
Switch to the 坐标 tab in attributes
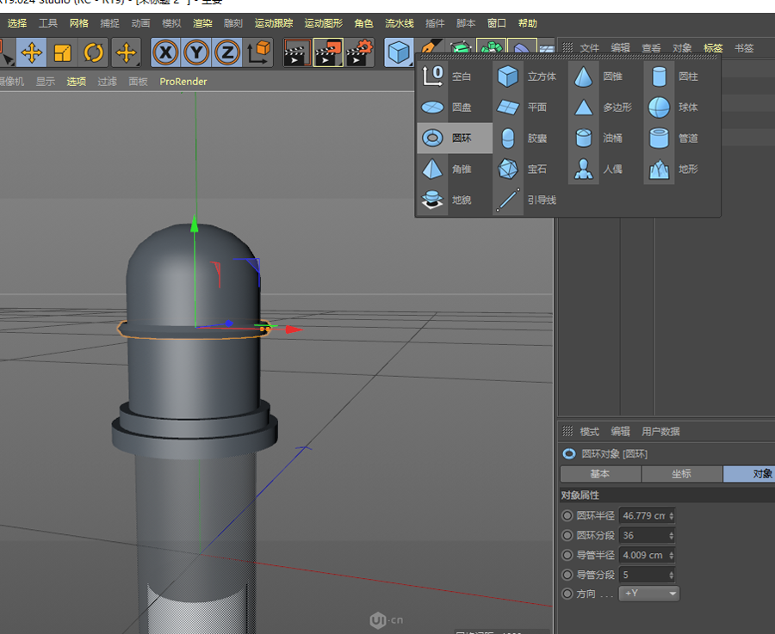[682, 474]
